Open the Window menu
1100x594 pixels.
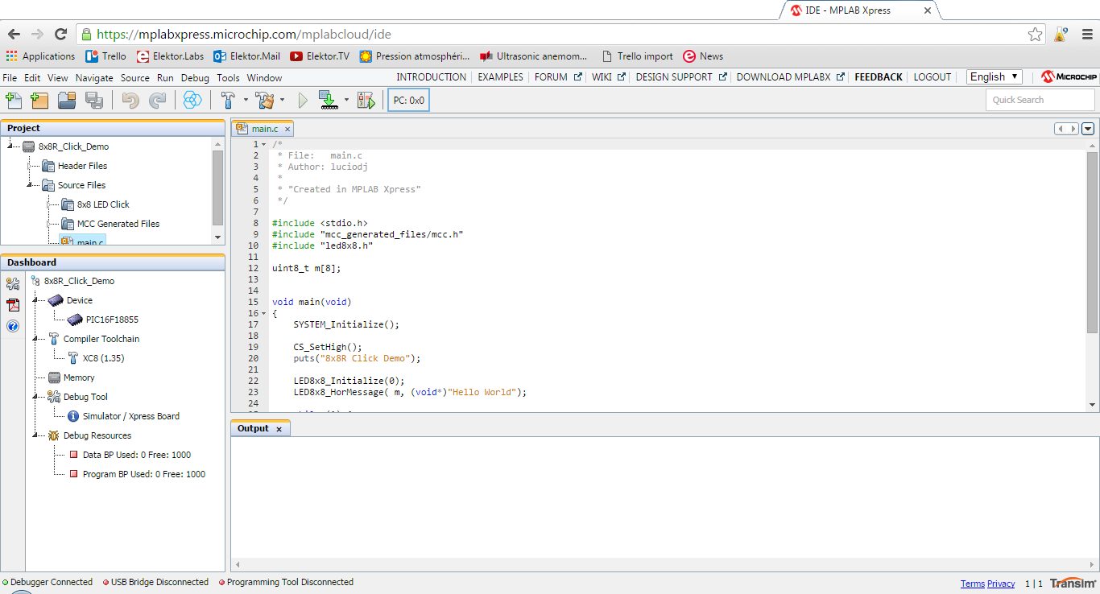264,78
